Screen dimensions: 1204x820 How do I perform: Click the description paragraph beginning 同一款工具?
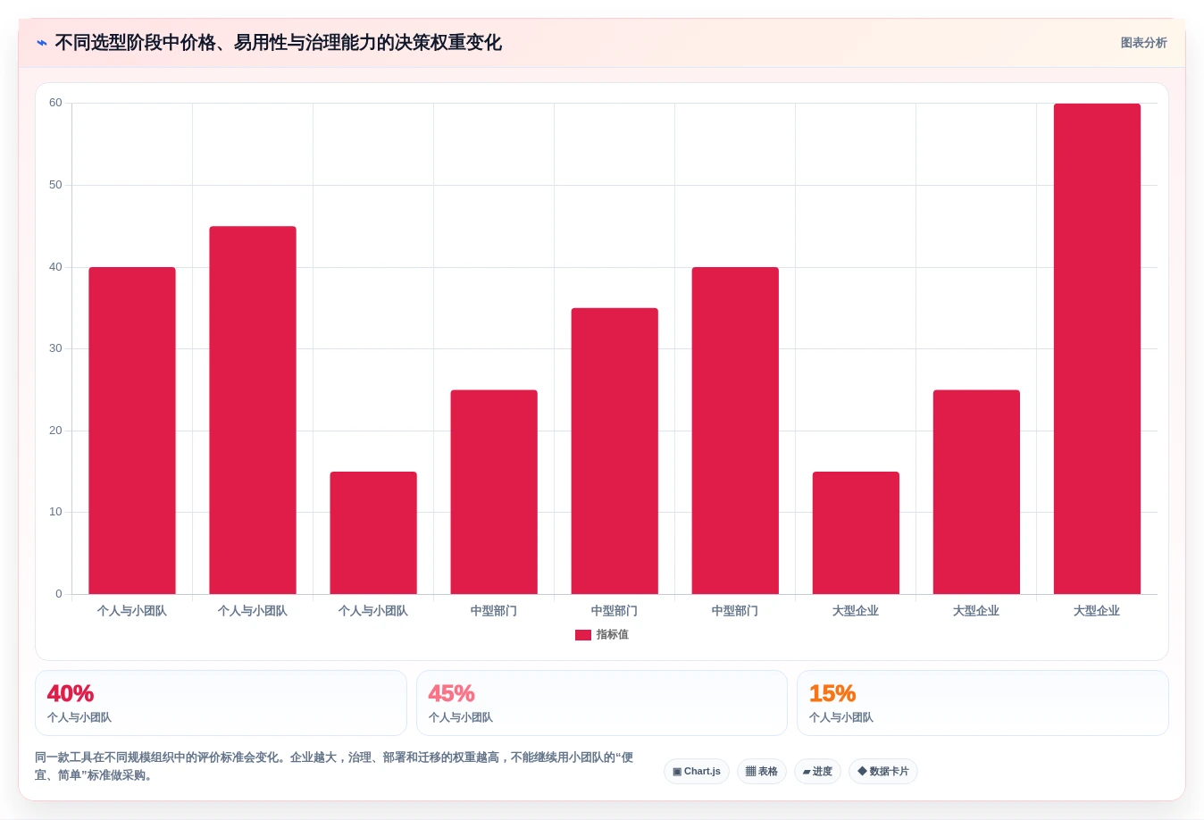click(335, 766)
